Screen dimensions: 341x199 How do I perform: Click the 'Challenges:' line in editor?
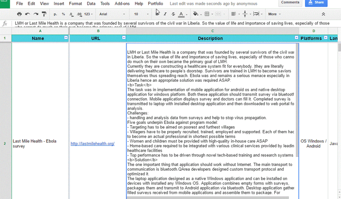tap(138, 113)
